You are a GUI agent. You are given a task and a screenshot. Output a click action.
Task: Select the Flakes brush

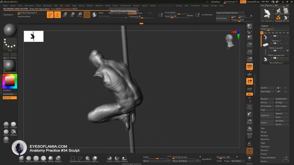pyautogui.click(x=6, y=140)
